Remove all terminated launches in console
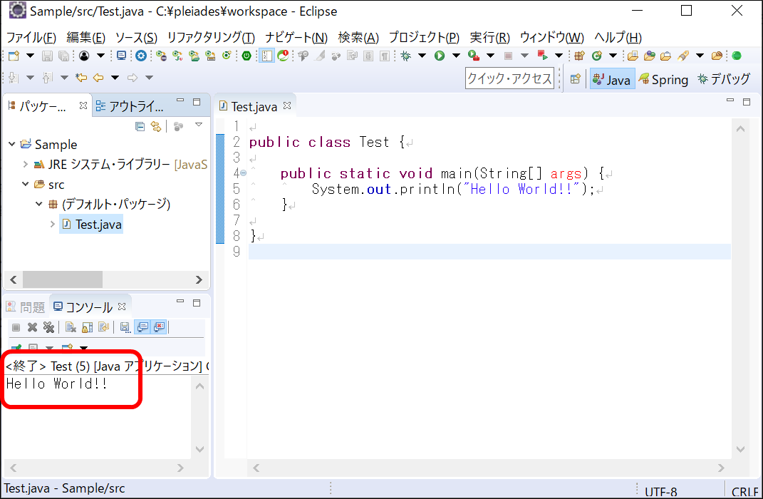763x499 pixels. point(48,327)
